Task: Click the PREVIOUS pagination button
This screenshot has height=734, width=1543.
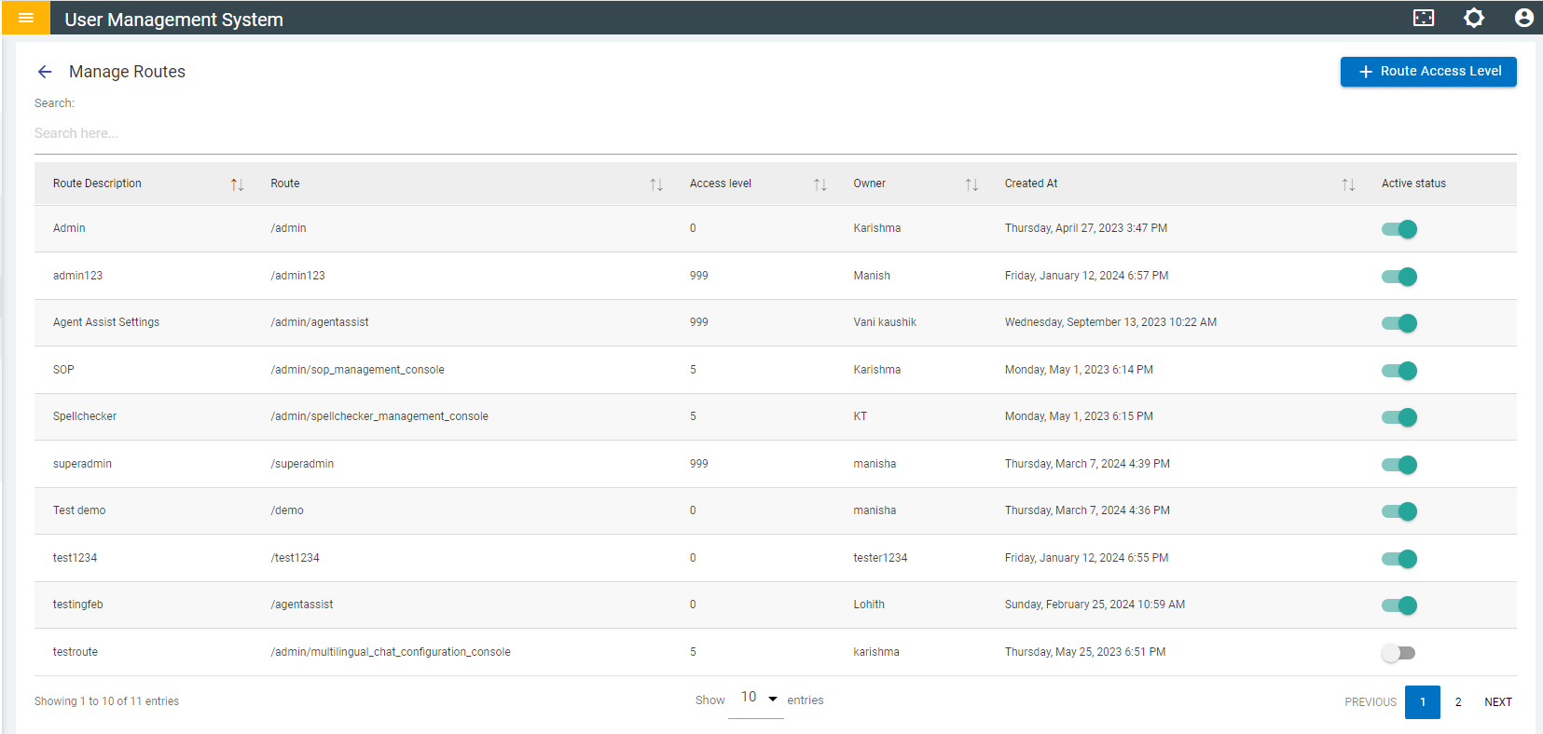Action: [x=1371, y=702]
